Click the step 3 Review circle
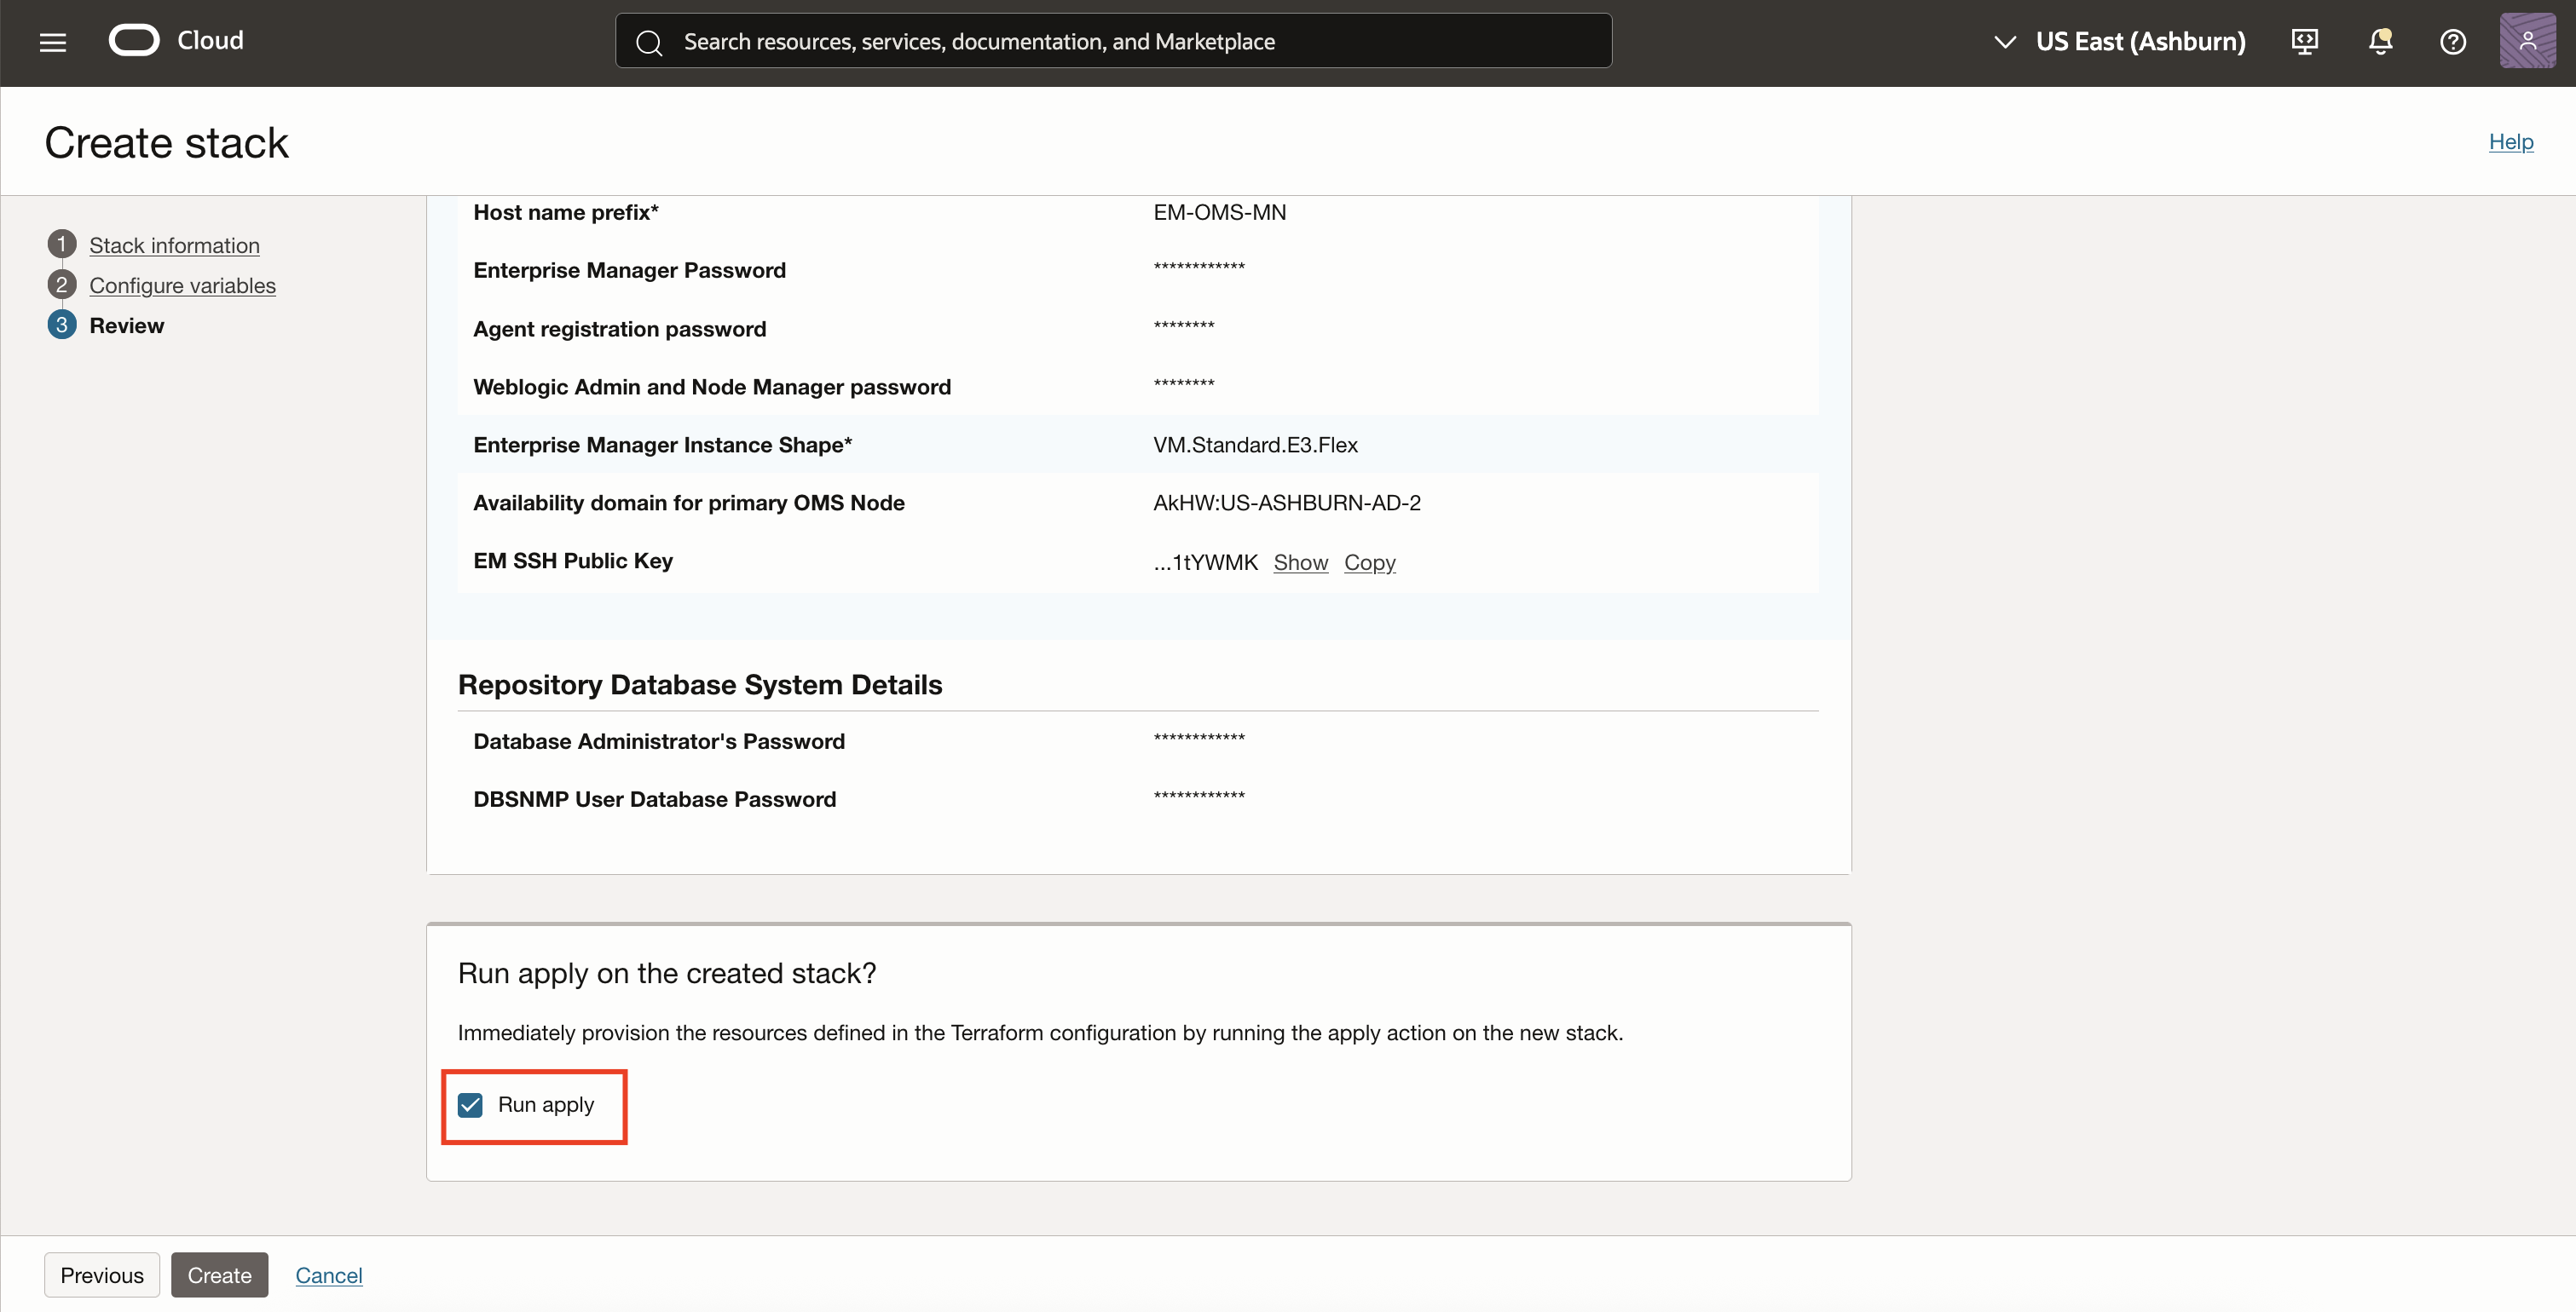The image size is (2576, 1312). pyautogui.click(x=62, y=325)
